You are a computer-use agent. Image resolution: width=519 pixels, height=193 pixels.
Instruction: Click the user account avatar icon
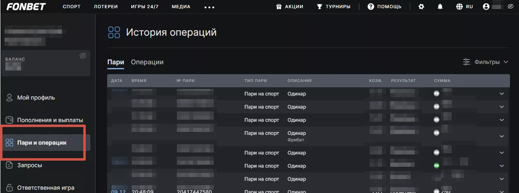pos(487,7)
